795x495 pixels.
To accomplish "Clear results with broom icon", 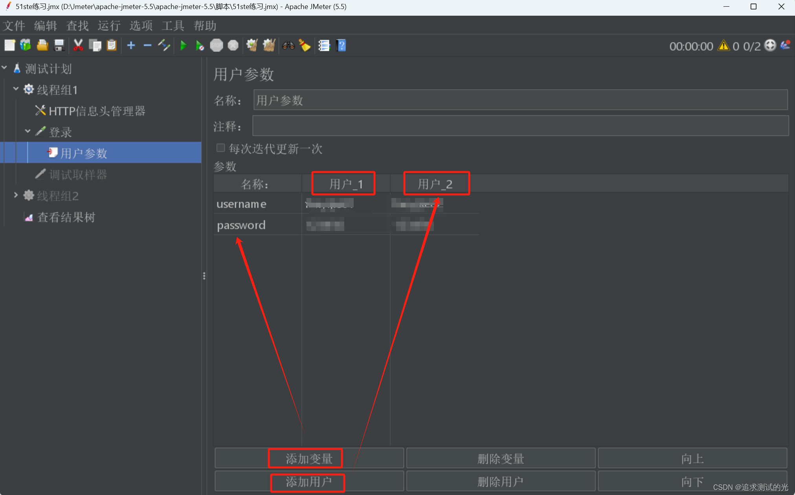I will (252, 46).
